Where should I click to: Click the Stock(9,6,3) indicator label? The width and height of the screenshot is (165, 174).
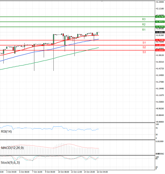[x=9, y=162]
